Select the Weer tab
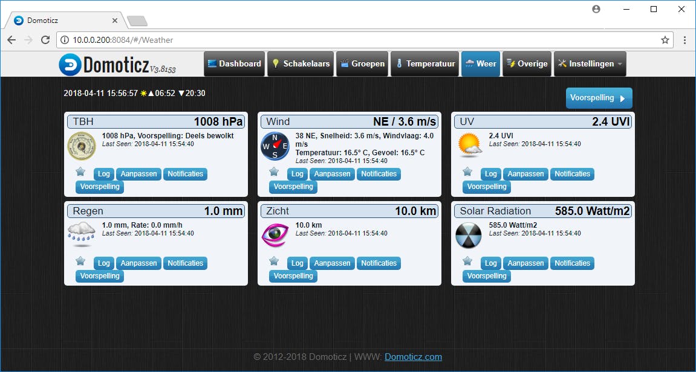This screenshot has width=696, height=372. coord(481,64)
